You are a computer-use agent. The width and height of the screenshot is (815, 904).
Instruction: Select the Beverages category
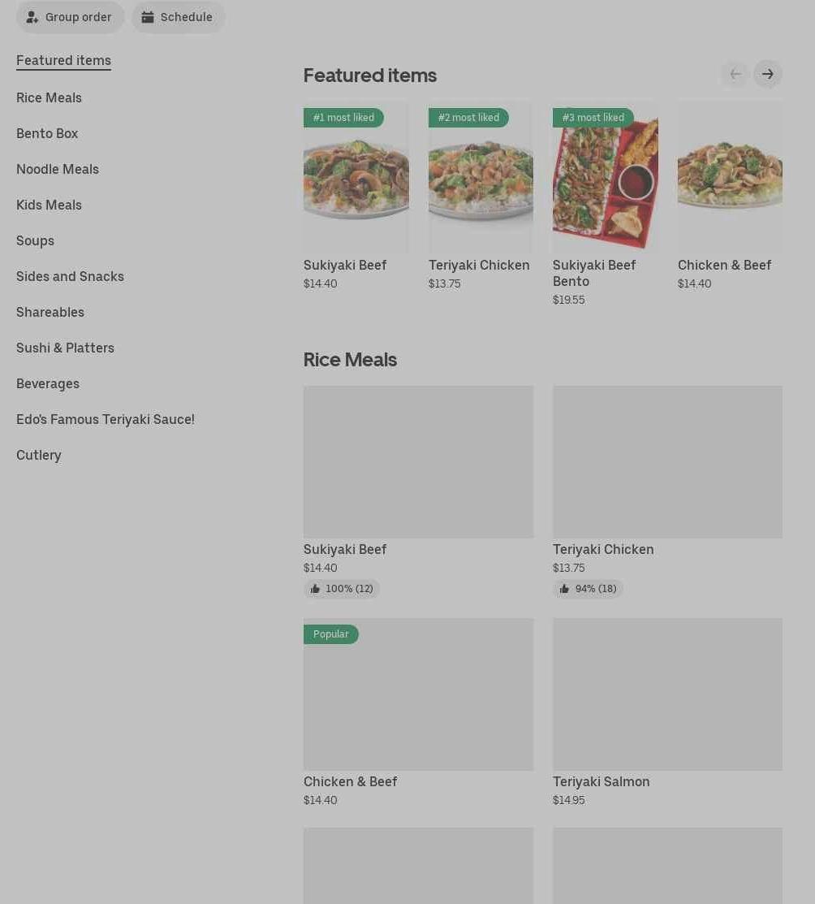coord(48,383)
